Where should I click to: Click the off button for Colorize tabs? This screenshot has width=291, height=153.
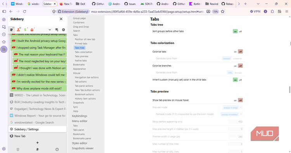(240, 52)
